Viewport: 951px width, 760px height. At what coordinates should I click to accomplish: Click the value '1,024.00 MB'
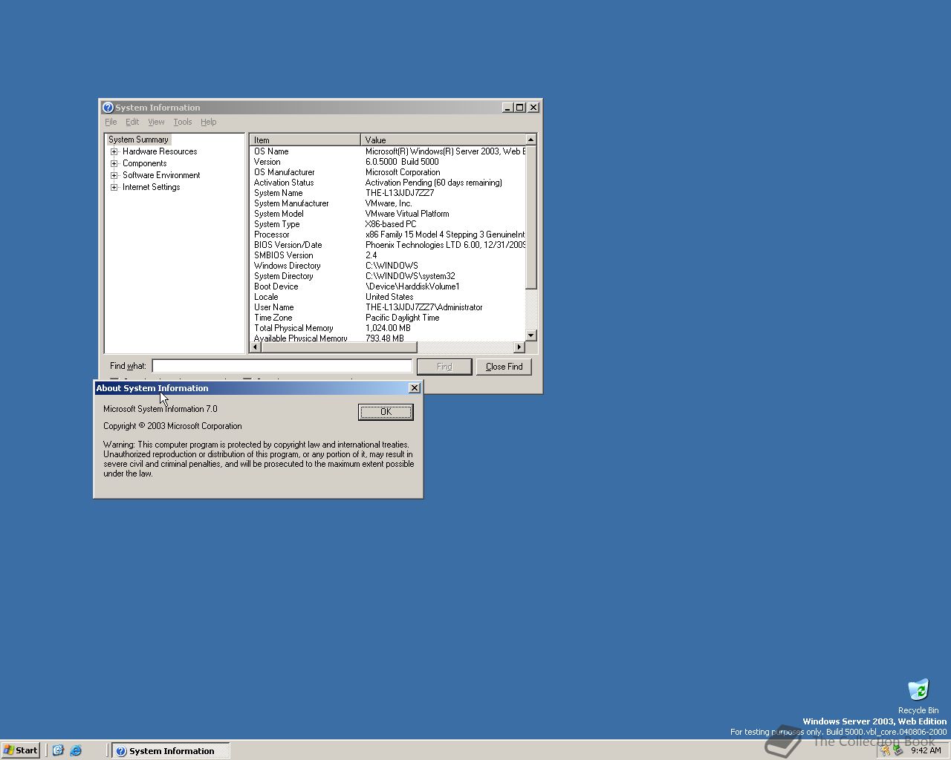[x=388, y=328]
